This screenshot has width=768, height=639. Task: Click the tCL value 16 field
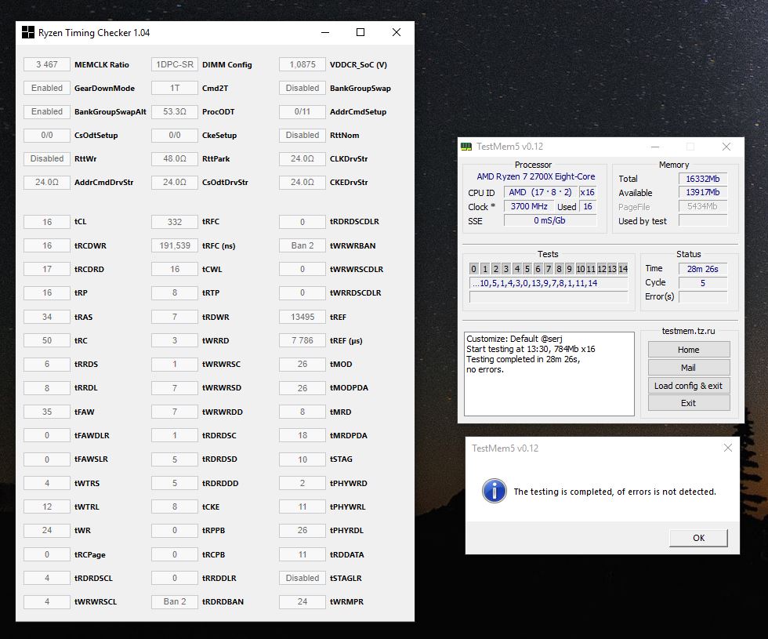pos(47,221)
